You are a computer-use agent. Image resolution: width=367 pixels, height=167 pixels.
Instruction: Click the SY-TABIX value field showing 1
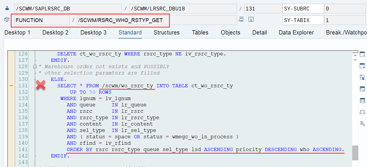345,20
